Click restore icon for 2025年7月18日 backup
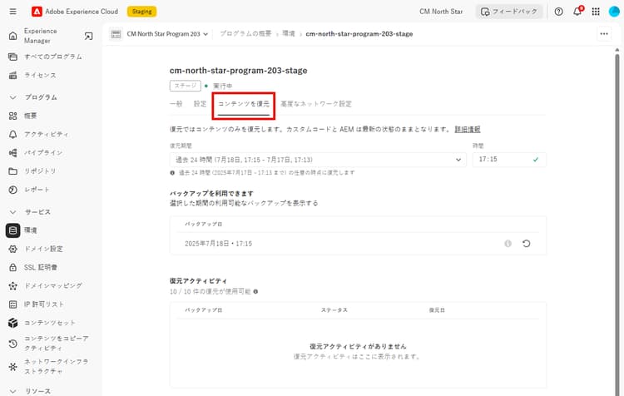 pyautogui.click(x=526, y=244)
